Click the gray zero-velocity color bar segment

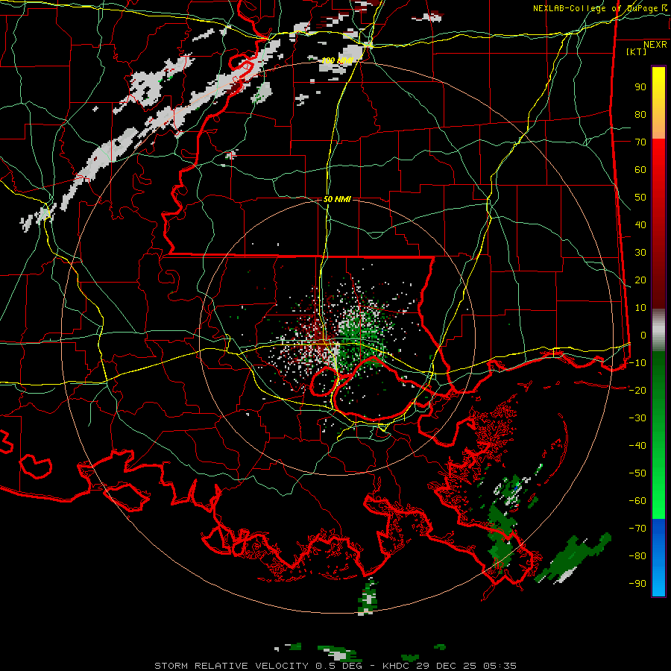tap(658, 330)
